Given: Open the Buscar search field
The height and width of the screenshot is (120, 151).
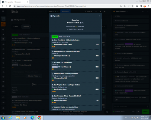Looking at the screenshot, I should (88, 11).
